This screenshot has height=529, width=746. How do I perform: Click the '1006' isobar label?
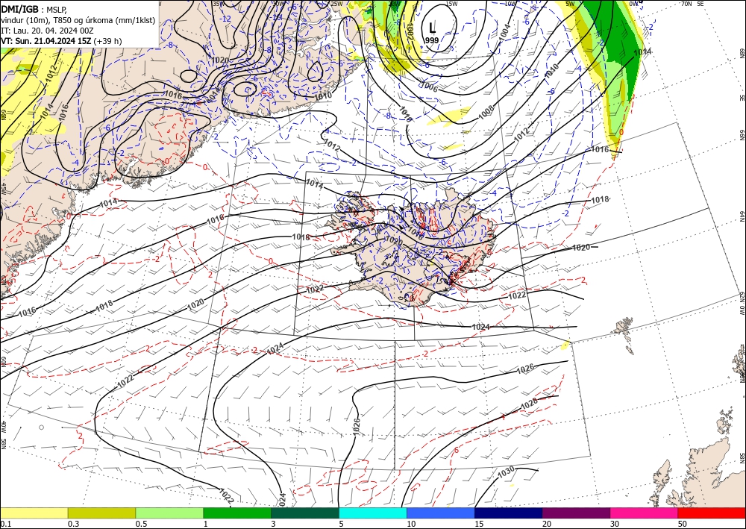click(429, 86)
